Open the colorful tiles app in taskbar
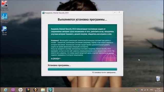This screenshot has width=164, height=92. [28, 90]
